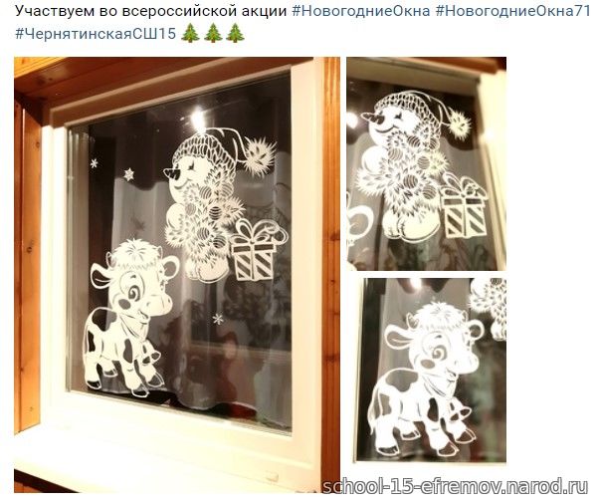
Task: Click the snowman's hat pompom in large photo
Action: (x=260, y=156)
